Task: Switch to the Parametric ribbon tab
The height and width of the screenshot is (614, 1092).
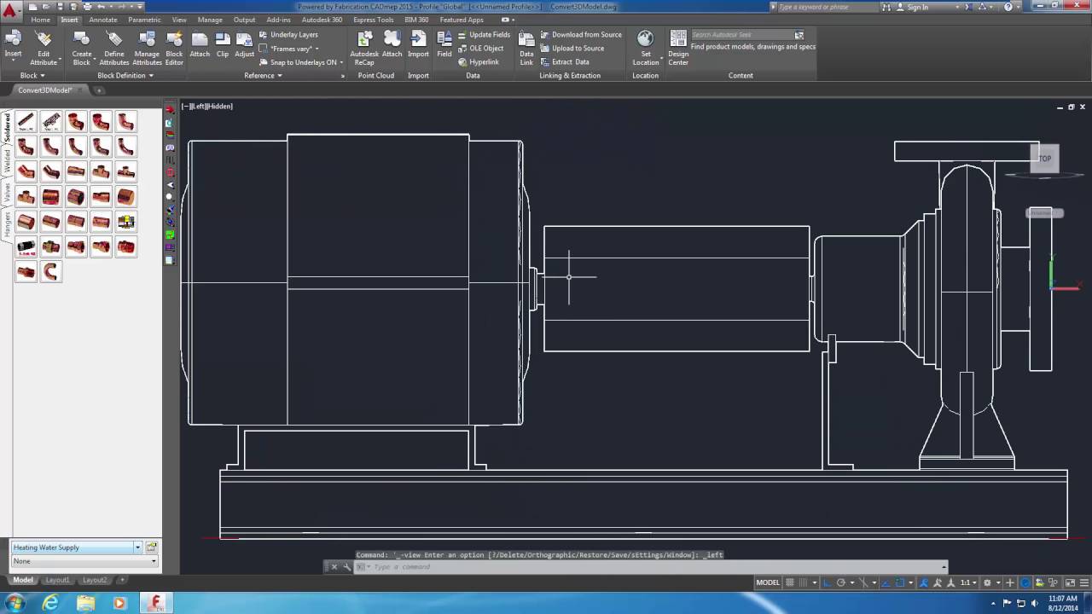Action: pos(145,20)
